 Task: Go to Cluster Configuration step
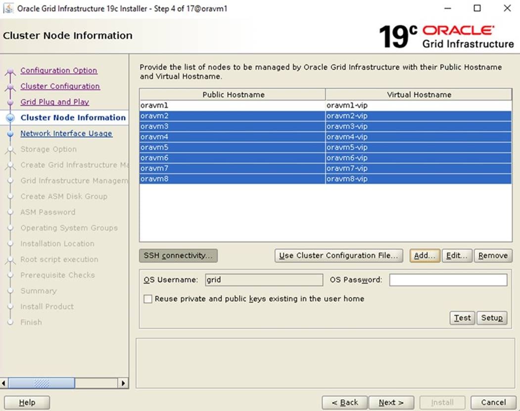click(x=60, y=86)
